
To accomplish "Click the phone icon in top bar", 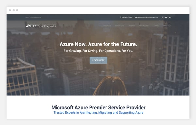I will [x=121, y=17].
